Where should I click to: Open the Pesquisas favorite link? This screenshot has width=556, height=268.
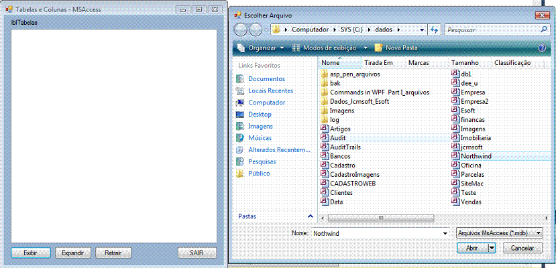[262, 161]
